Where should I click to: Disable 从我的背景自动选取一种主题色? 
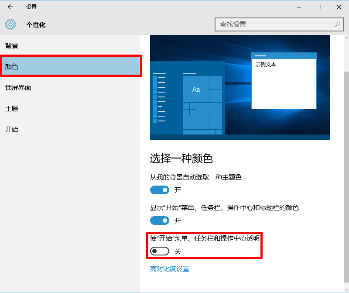click(x=160, y=190)
